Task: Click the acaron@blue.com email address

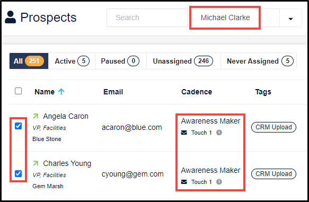Action: pos(131,127)
